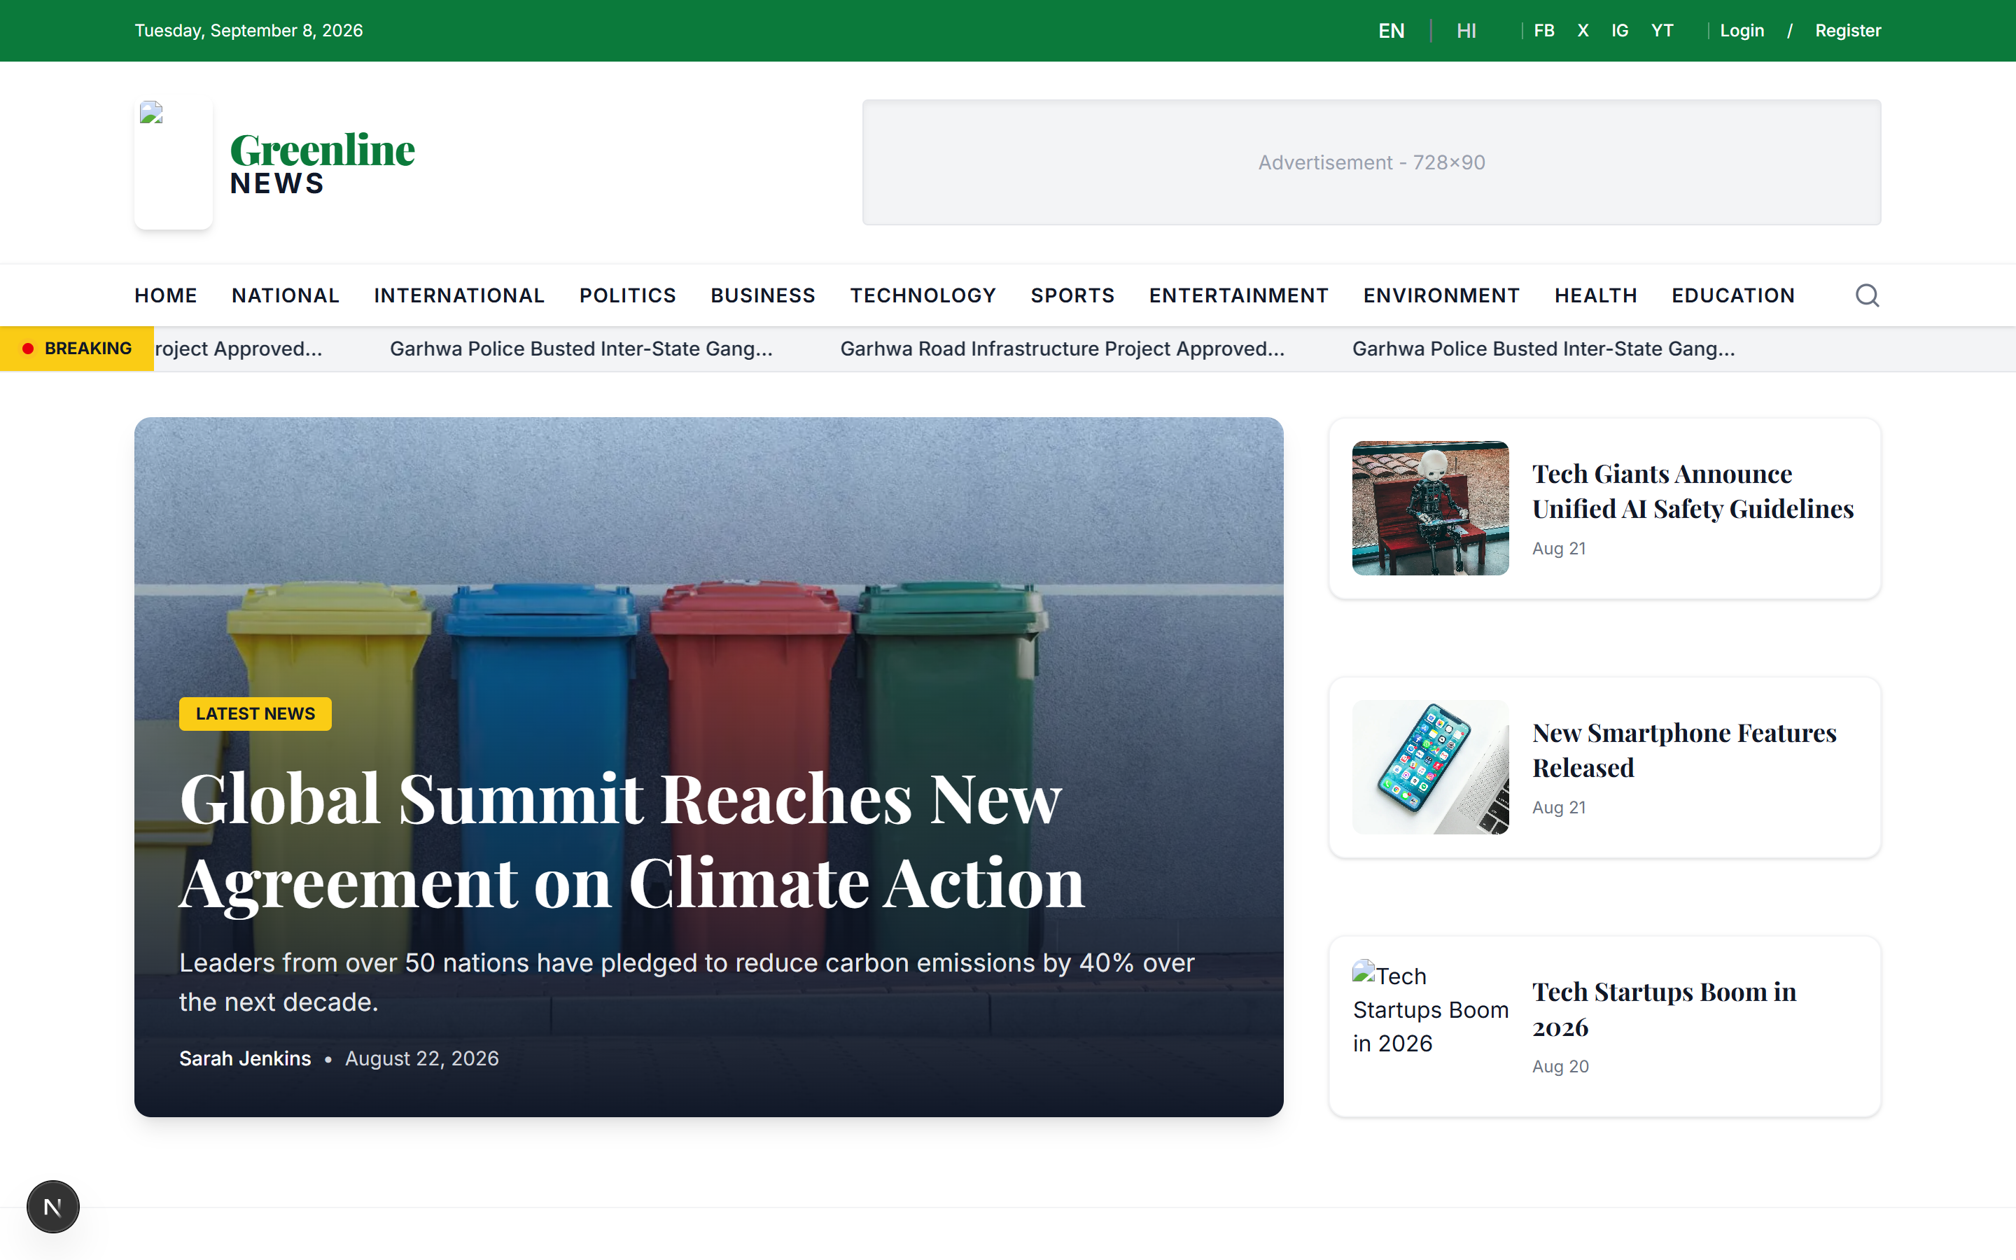
Task: Open the Health section
Action: pos(1595,295)
